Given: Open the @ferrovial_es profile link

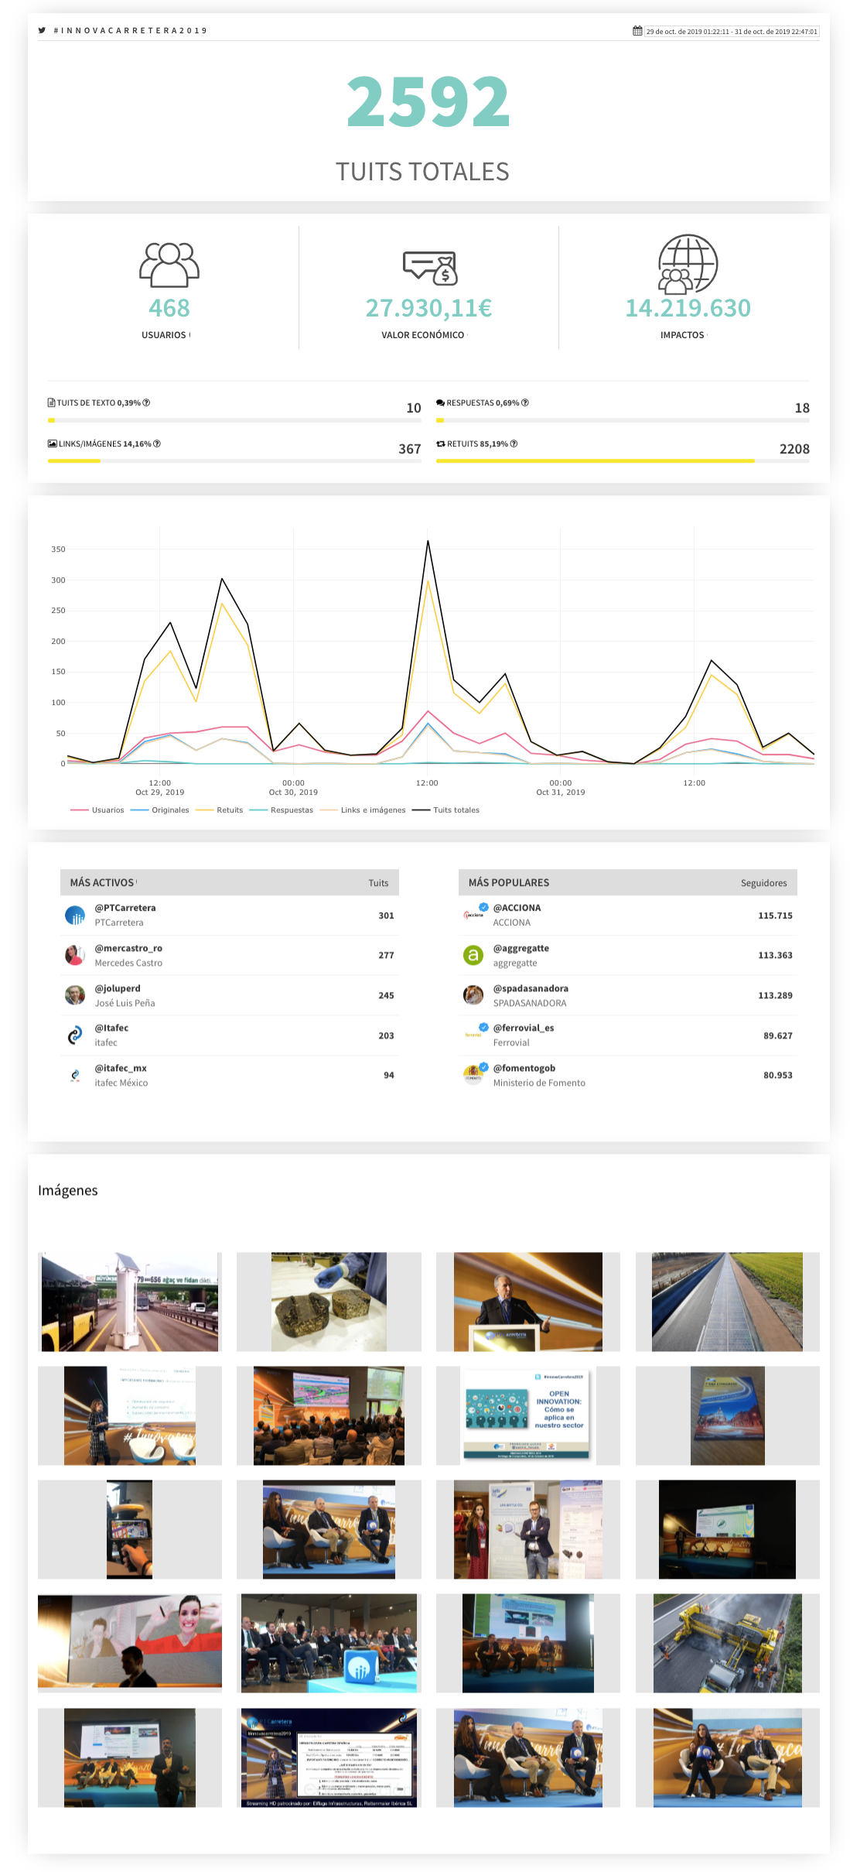Looking at the screenshot, I should pos(524,1028).
